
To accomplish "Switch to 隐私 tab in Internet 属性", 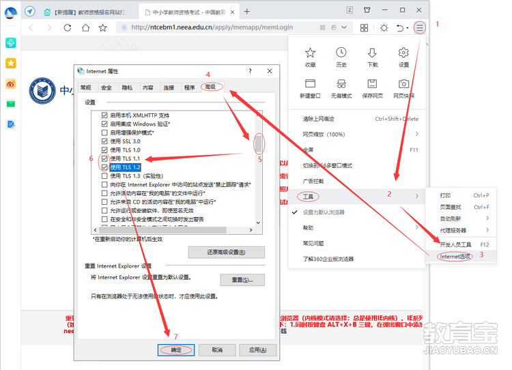I will coord(128,87).
